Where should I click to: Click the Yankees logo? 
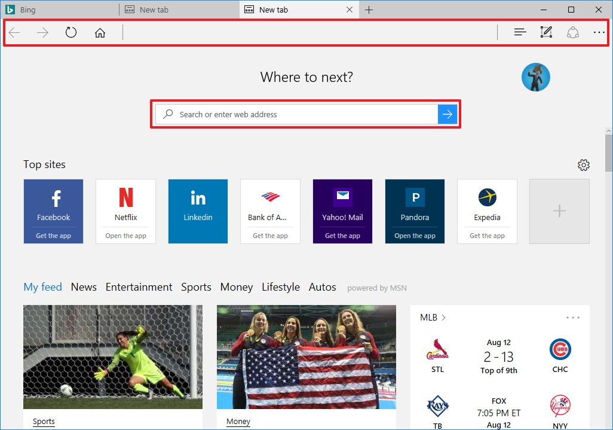pos(560,407)
